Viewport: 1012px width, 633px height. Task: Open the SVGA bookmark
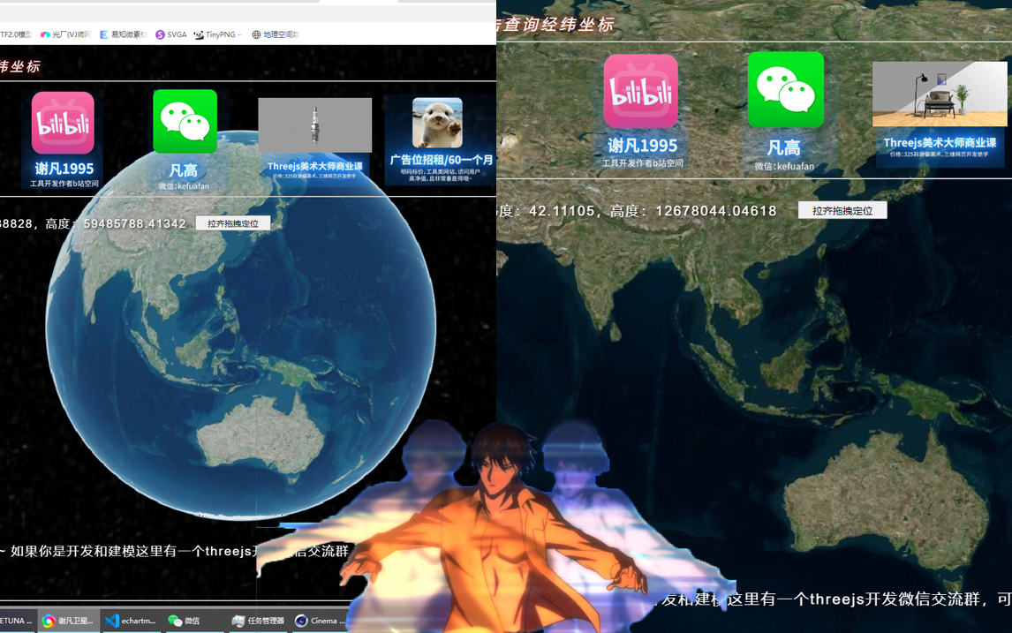tap(171, 34)
